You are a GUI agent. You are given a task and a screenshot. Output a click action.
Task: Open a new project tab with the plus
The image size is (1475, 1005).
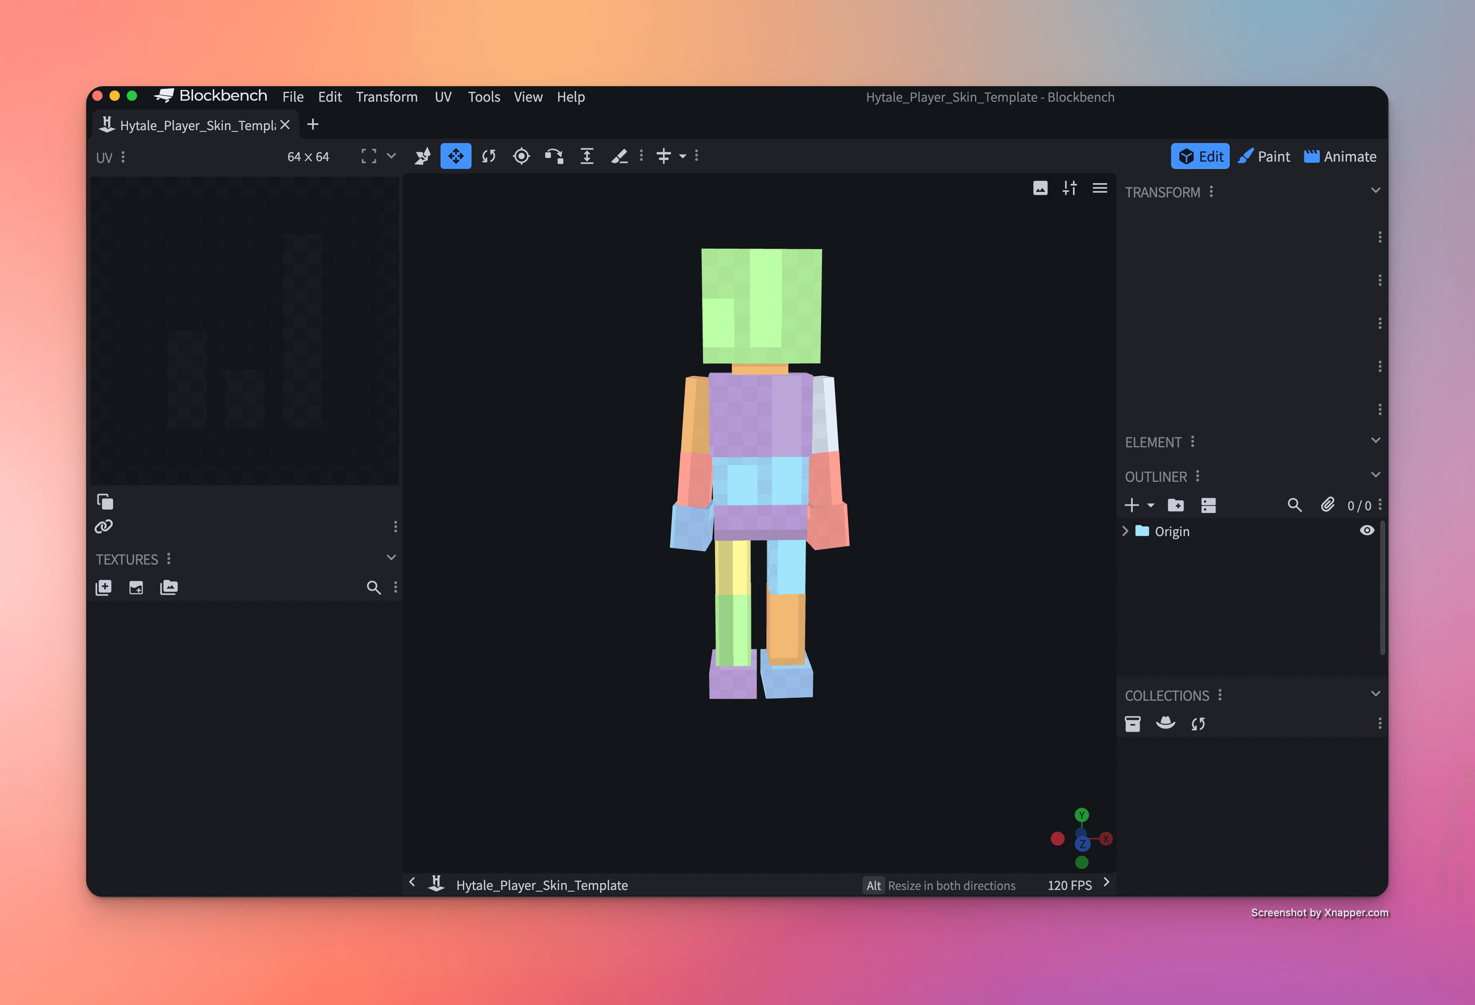(x=312, y=125)
